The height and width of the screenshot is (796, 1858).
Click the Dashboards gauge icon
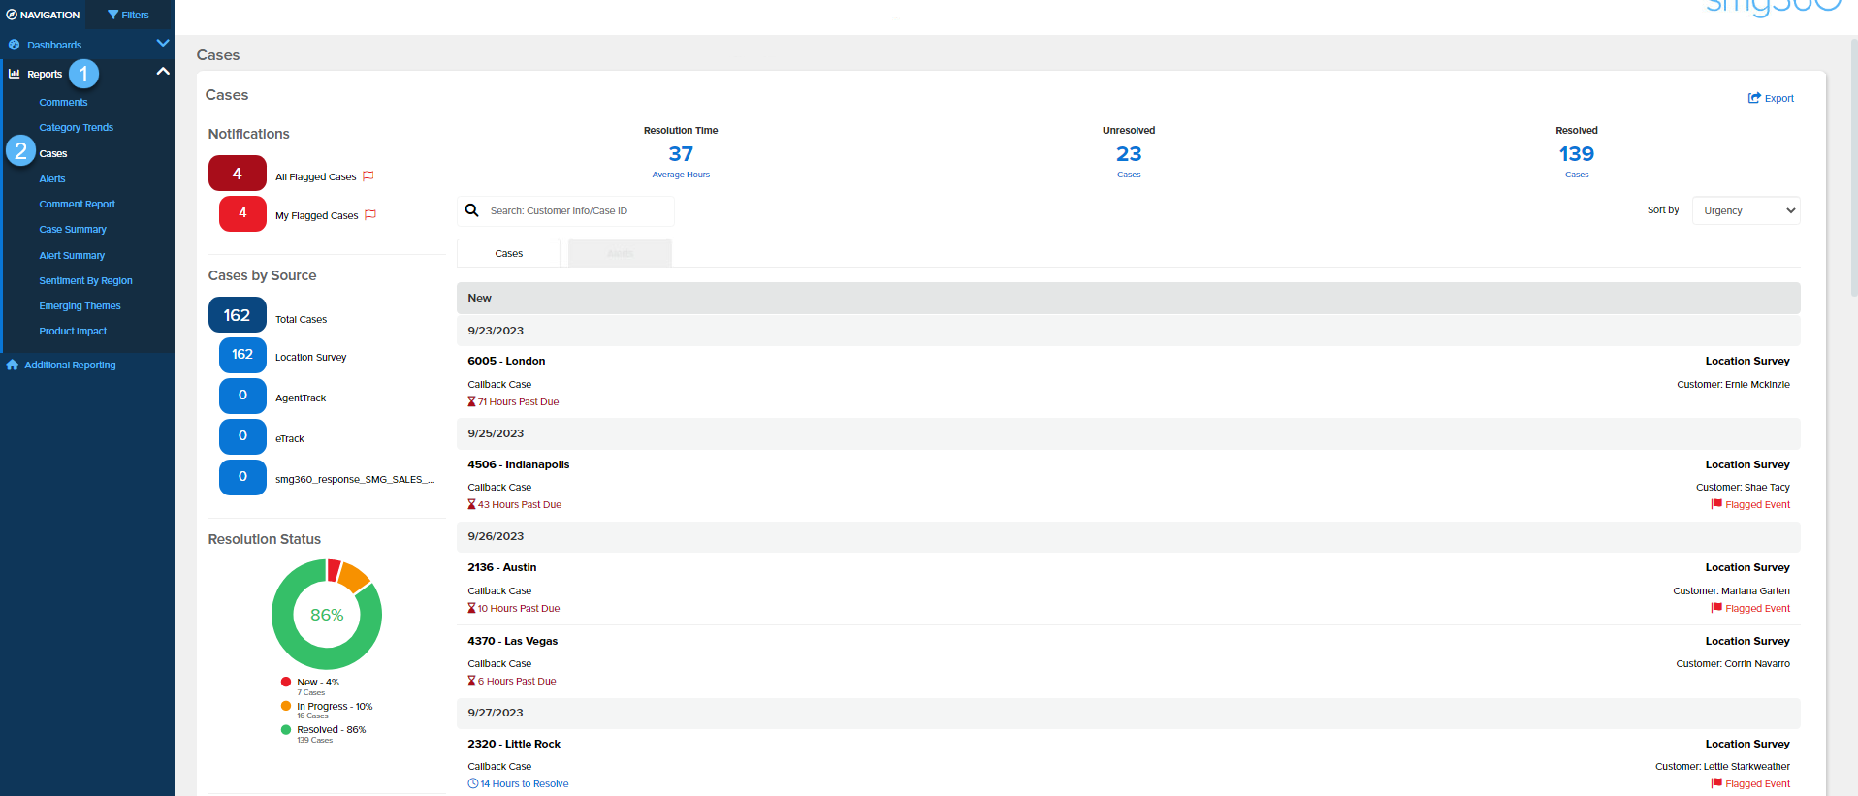pos(15,45)
